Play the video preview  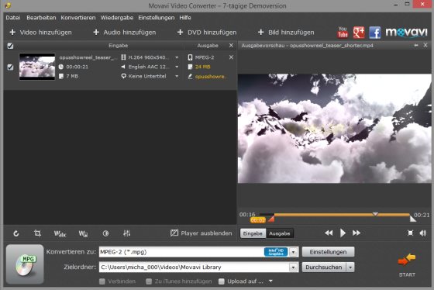coord(343,233)
